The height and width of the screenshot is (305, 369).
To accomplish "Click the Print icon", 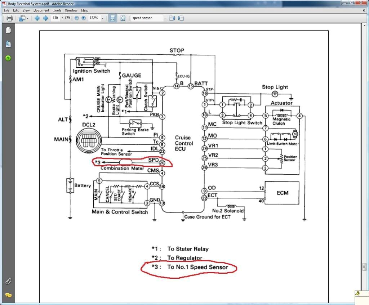I will (x=10, y=18).
